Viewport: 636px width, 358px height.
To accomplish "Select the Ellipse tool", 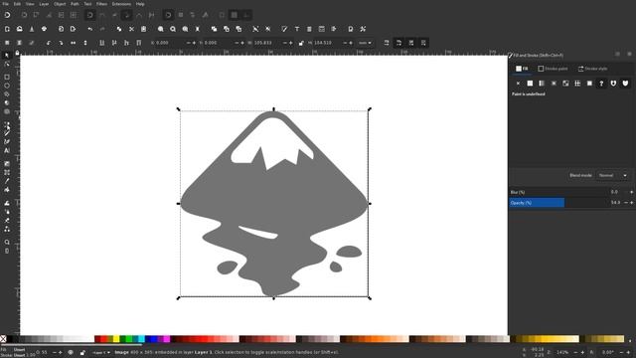I will click(x=7, y=86).
